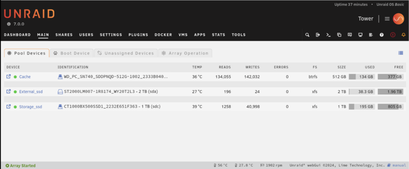
Task: Click the drive icon beside ST2000LM007 identification
Action: pos(60,91)
